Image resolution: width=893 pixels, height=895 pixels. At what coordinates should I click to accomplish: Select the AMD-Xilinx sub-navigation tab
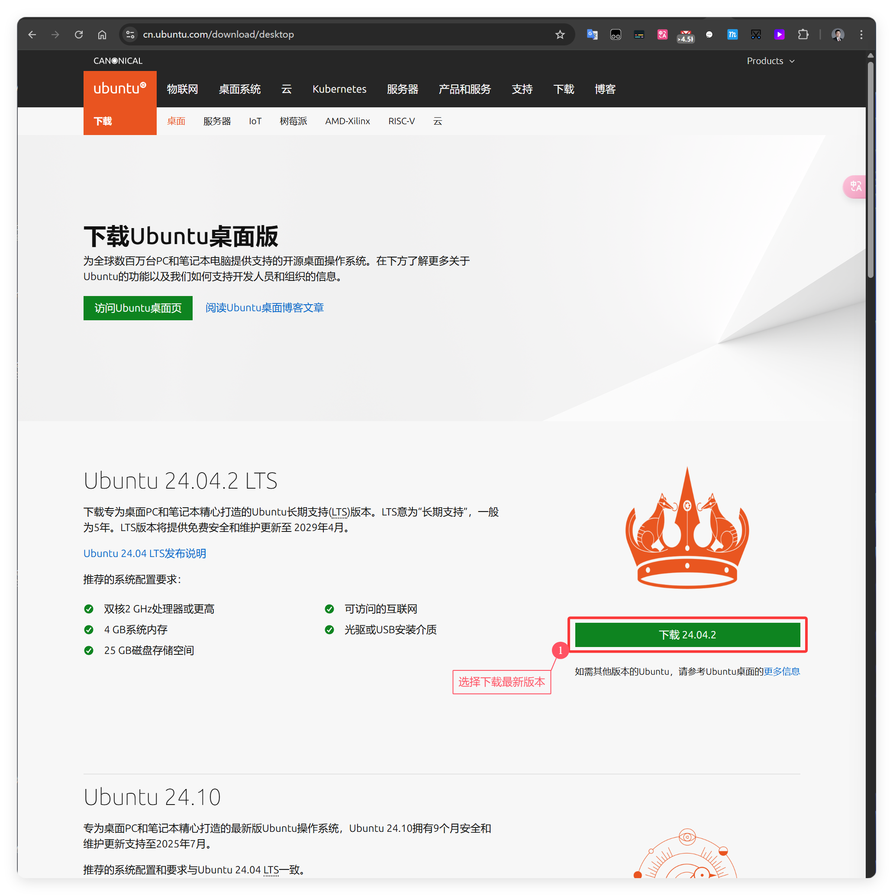(x=348, y=121)
